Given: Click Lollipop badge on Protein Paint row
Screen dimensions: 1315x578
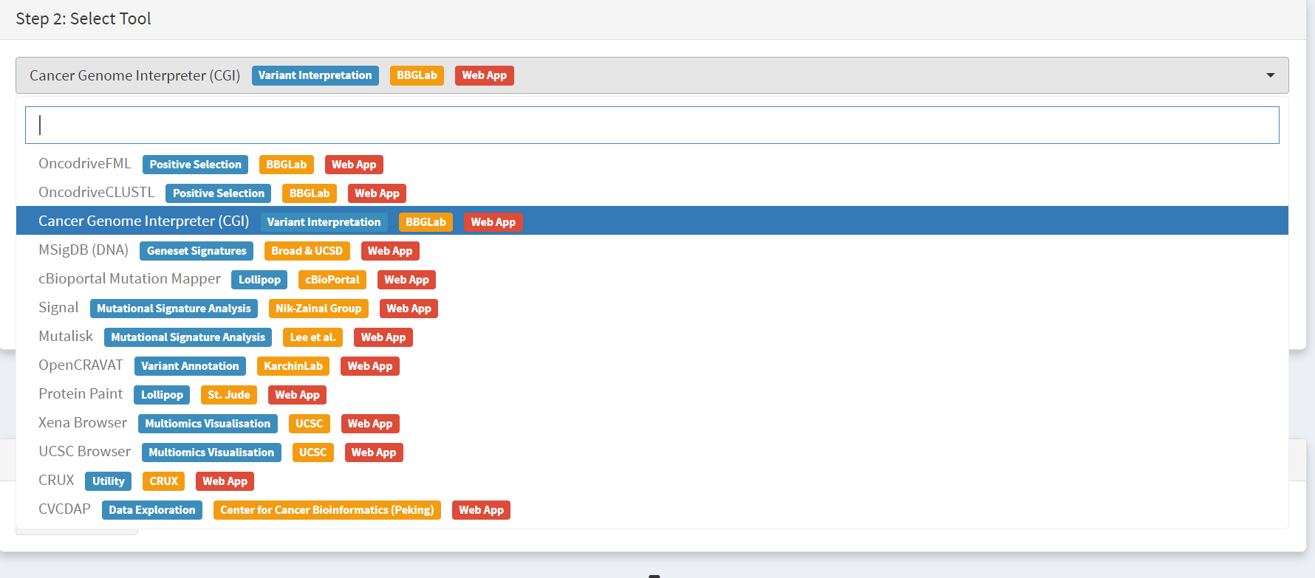Looking at the screenshot, I should click(162, 395).
